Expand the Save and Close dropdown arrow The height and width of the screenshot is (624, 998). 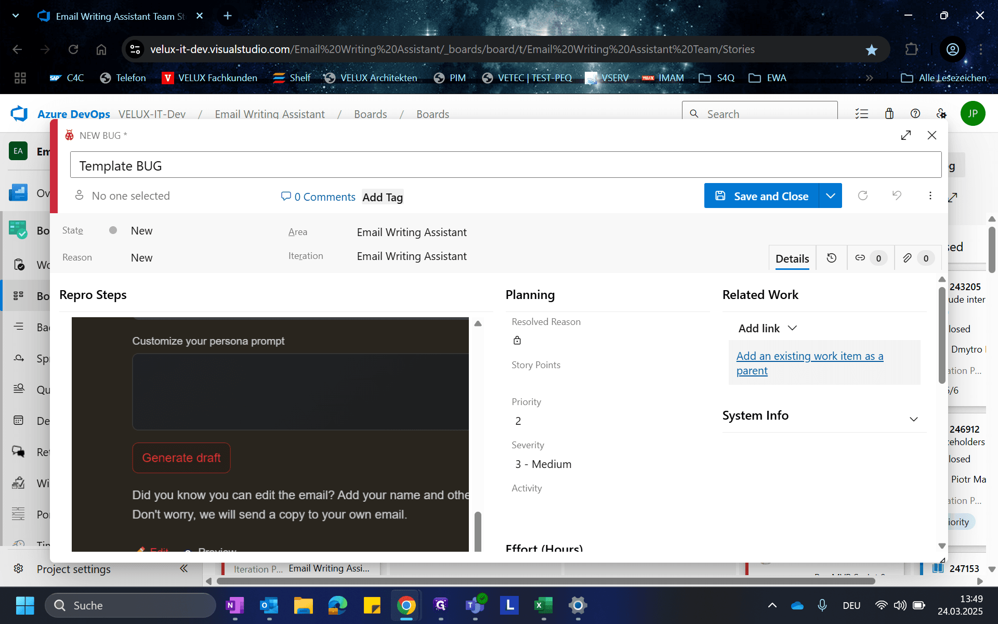pyautogui.click(x=831, y=196)
